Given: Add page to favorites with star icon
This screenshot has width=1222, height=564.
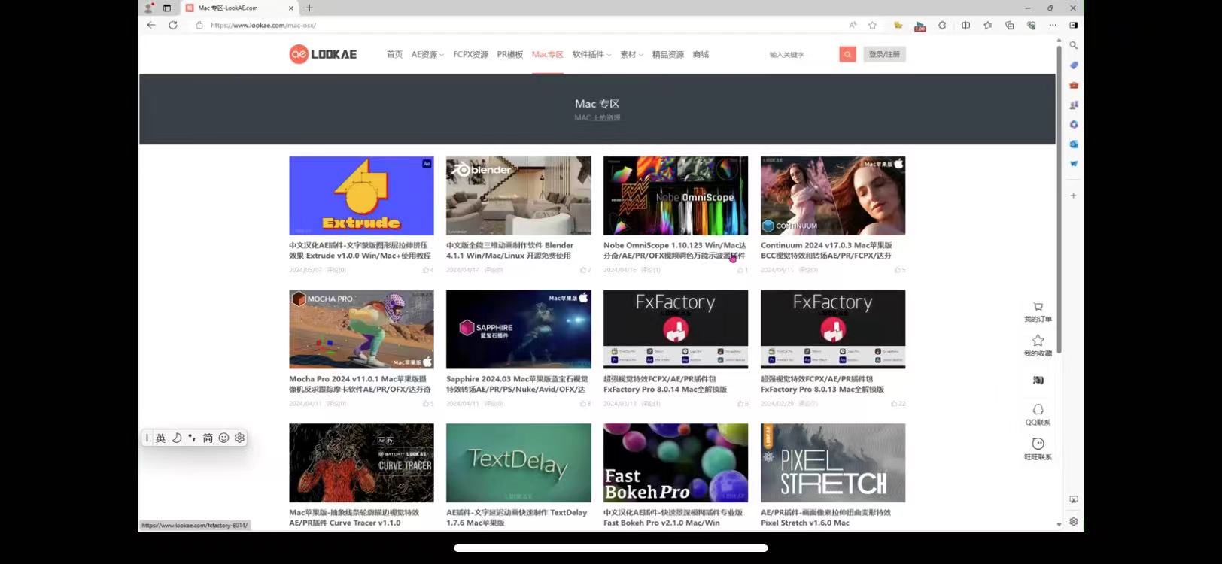Looking at the screenshot, I should coord(872,25).
